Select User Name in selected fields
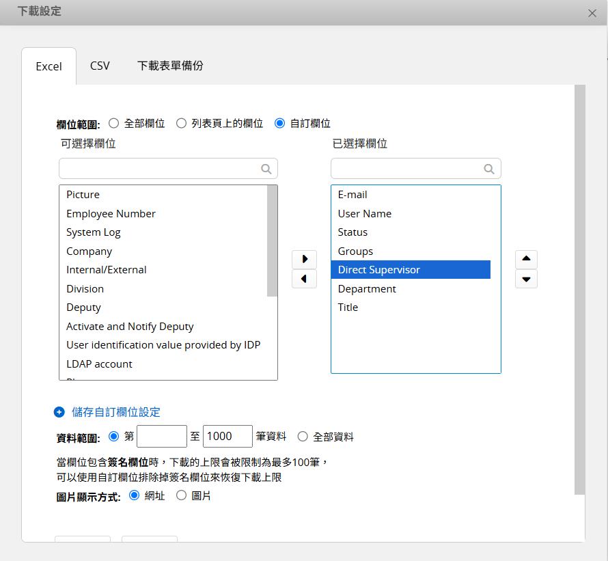608x561 pixels. 411,214
